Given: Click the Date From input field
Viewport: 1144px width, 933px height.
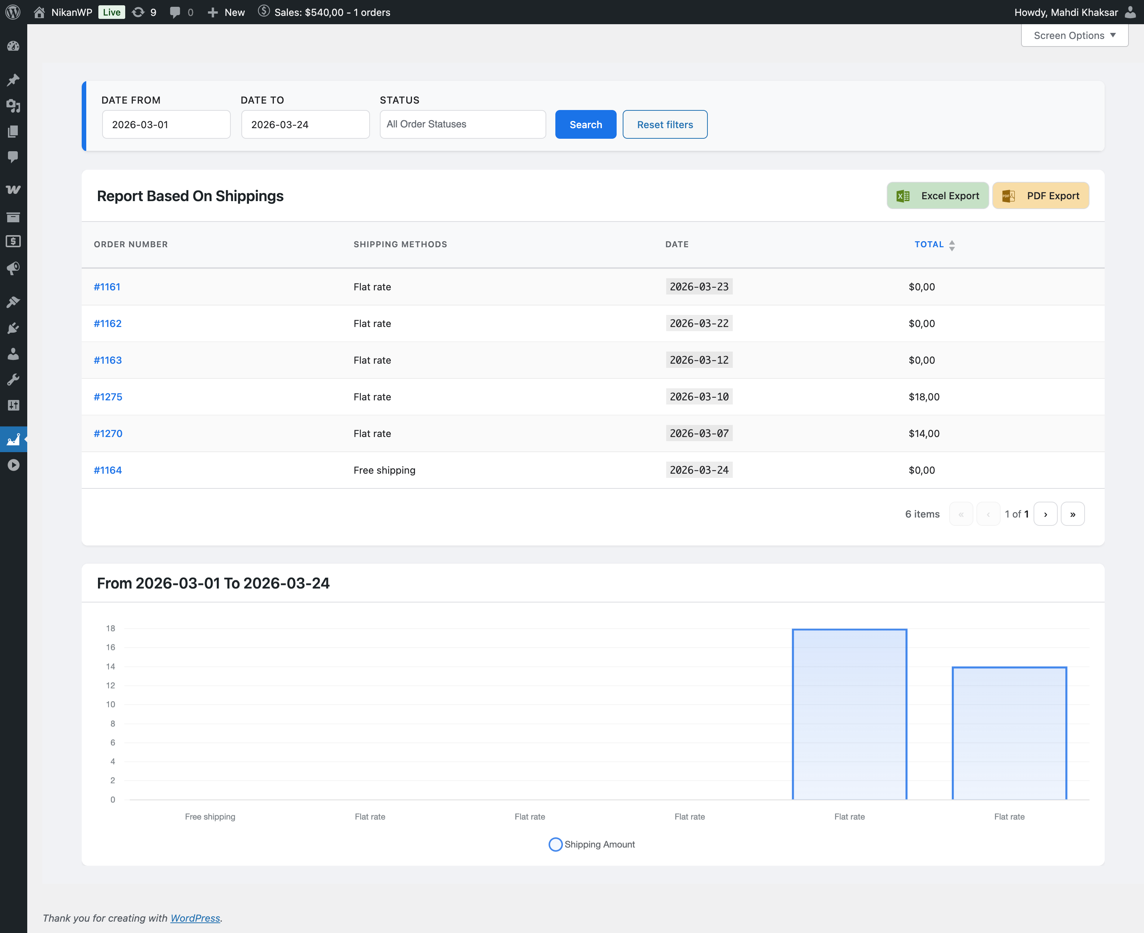Looking at the screenshot, I should pos(166,125).
